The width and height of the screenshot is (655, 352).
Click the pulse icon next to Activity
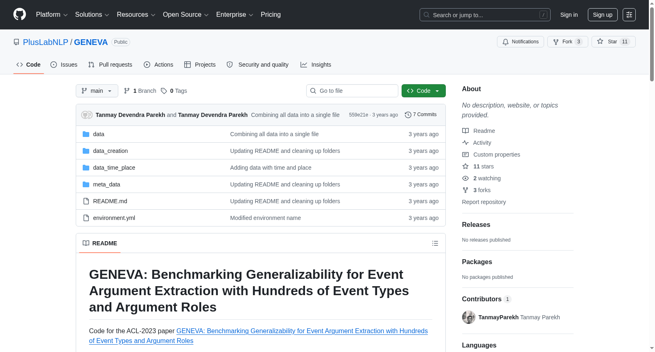(465, 143)
